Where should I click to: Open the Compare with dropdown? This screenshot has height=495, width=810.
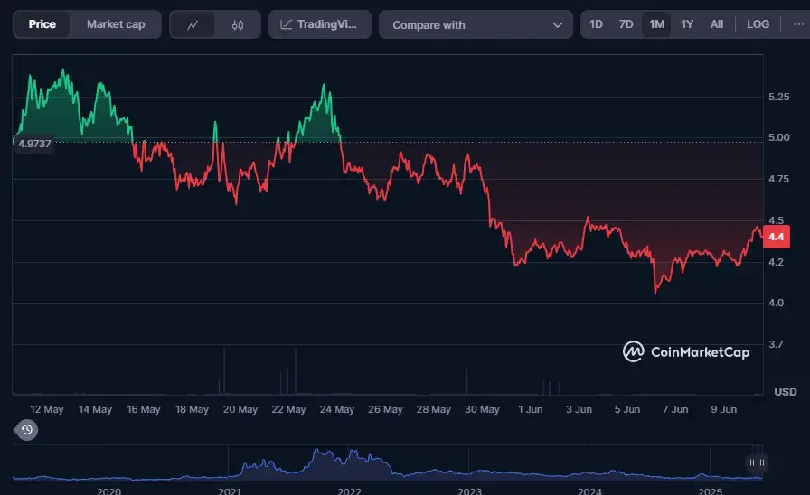[x=476, y=24]
